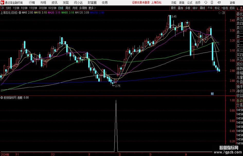Screen dimensions: 243x156
Task: Activate the 画线 drawing tool button
Action: point(202,8)
